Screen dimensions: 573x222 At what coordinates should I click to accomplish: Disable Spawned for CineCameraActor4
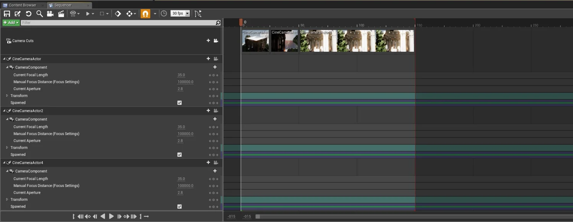coord(179,206)
